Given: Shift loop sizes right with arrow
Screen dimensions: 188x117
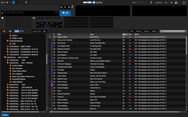Looking at the screenshot, I should [61, 25].
